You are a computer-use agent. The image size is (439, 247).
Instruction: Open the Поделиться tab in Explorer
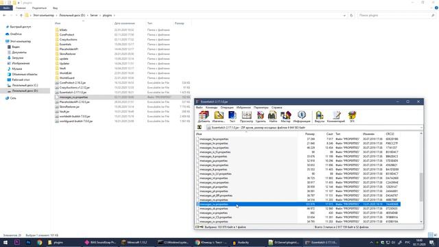[39, 8]
